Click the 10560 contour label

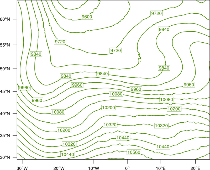(134, 152)
